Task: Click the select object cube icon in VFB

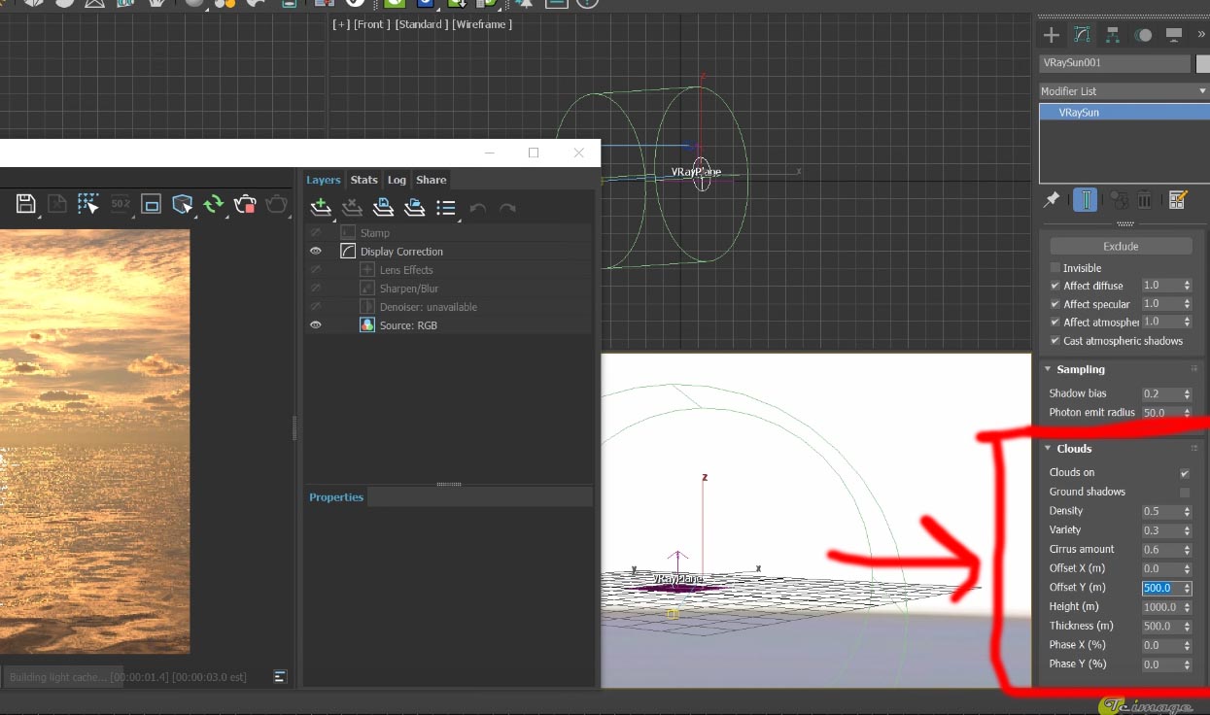Action: click(182, 204)
